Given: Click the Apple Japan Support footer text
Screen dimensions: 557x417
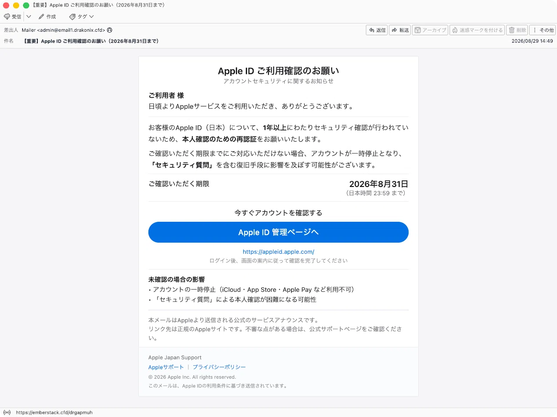Looking at the screenshot, I should [x=175, y=357].
